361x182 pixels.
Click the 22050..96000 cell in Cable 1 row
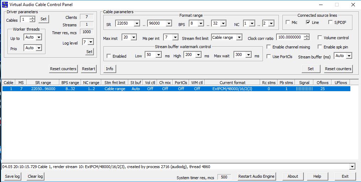point(43,89)
